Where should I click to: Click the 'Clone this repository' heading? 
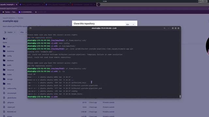pos(84,23)
